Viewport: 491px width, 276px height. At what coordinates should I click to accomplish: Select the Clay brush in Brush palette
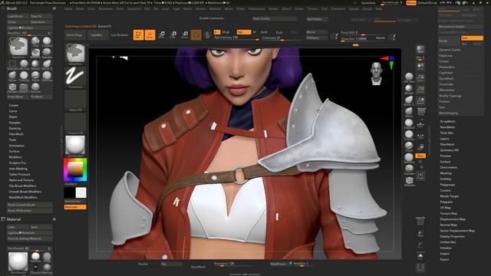35,41
